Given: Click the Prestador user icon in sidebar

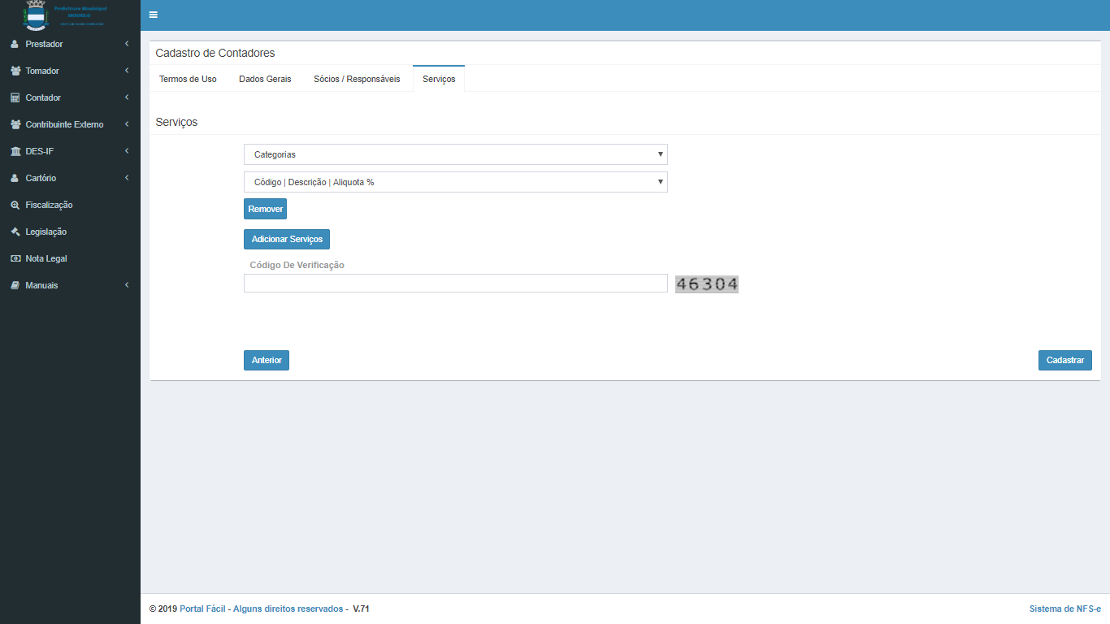Looking at the screenshot, I should click(15, 44).
